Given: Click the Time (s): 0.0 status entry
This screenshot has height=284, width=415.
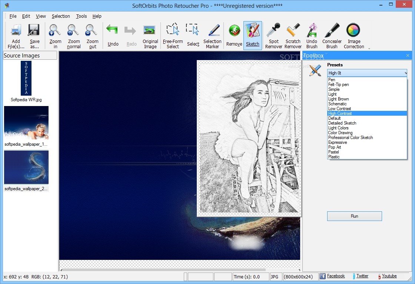Looking at the screenshot, I should pos(250,277).
